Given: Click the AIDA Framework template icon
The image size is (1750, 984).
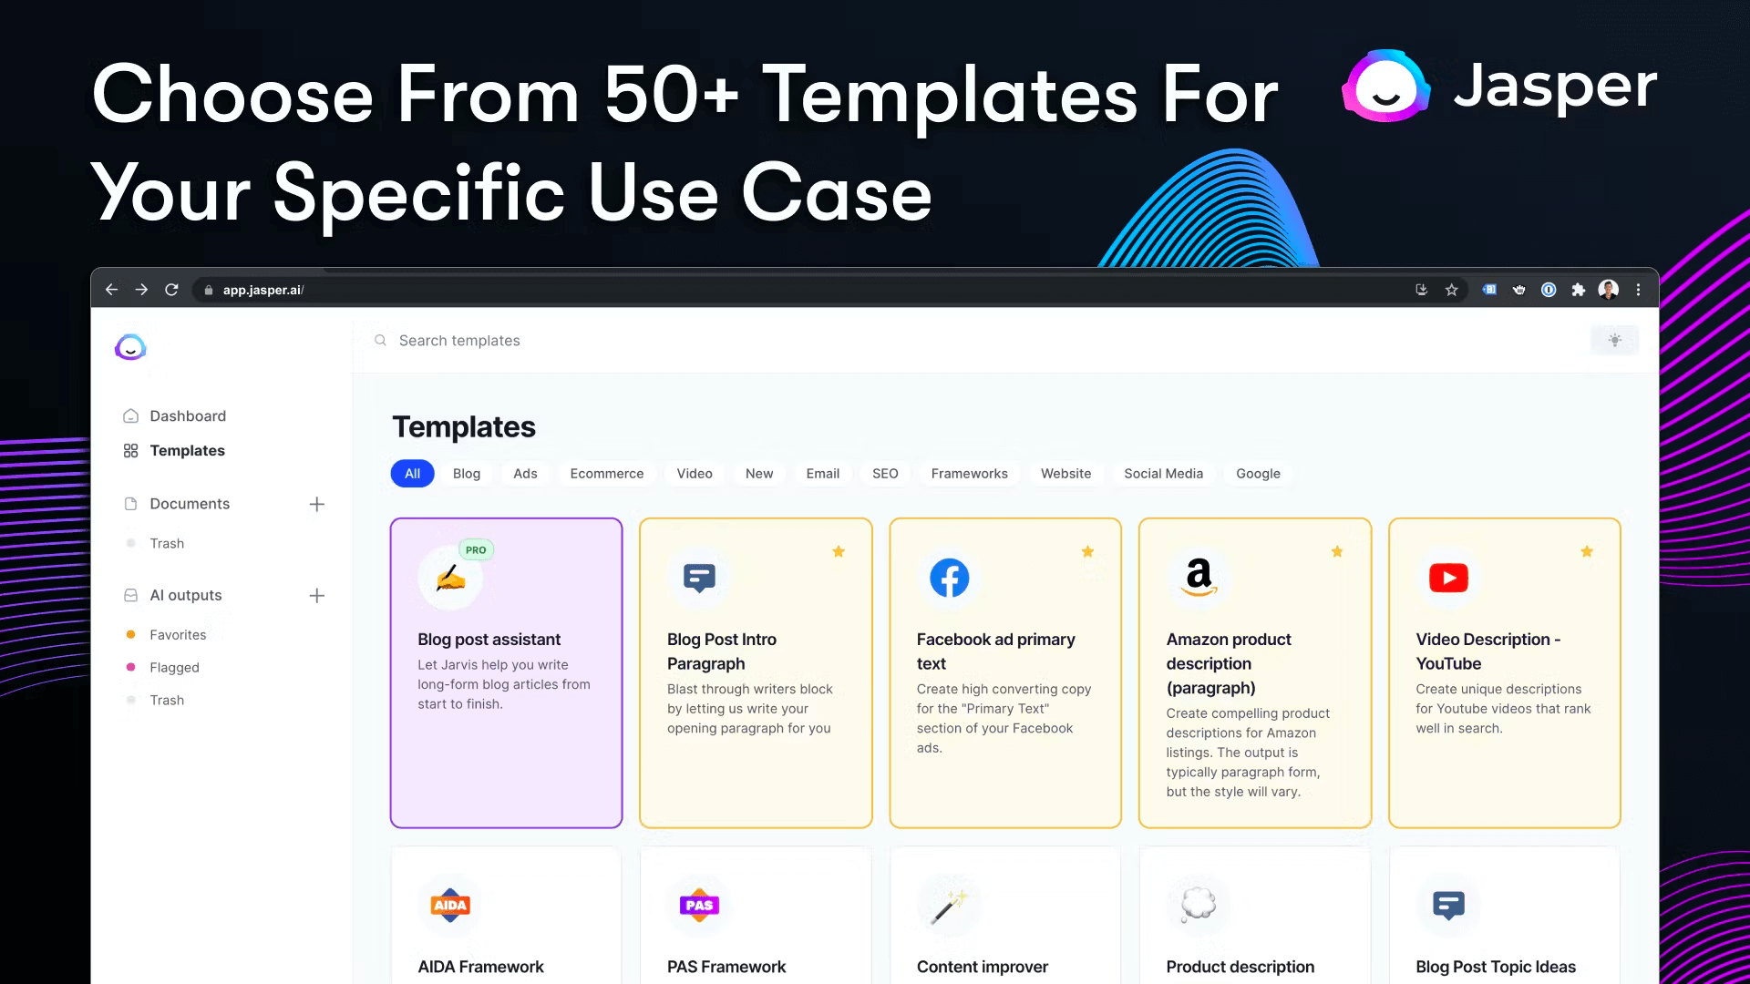Looking at the screenshot, I should (449, 905).
